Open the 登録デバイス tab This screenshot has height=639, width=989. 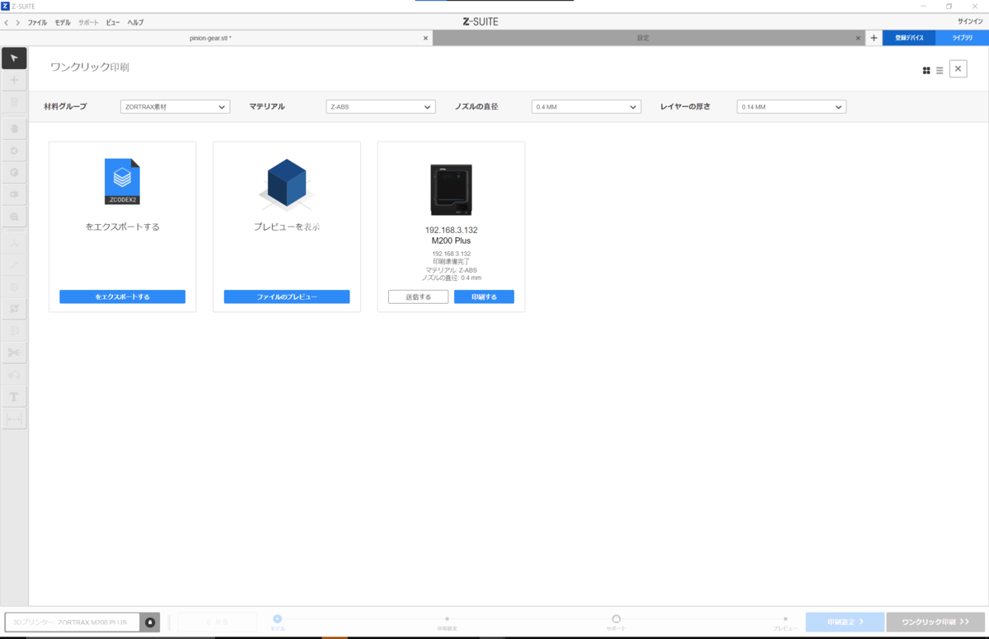(x=909, y=38)
